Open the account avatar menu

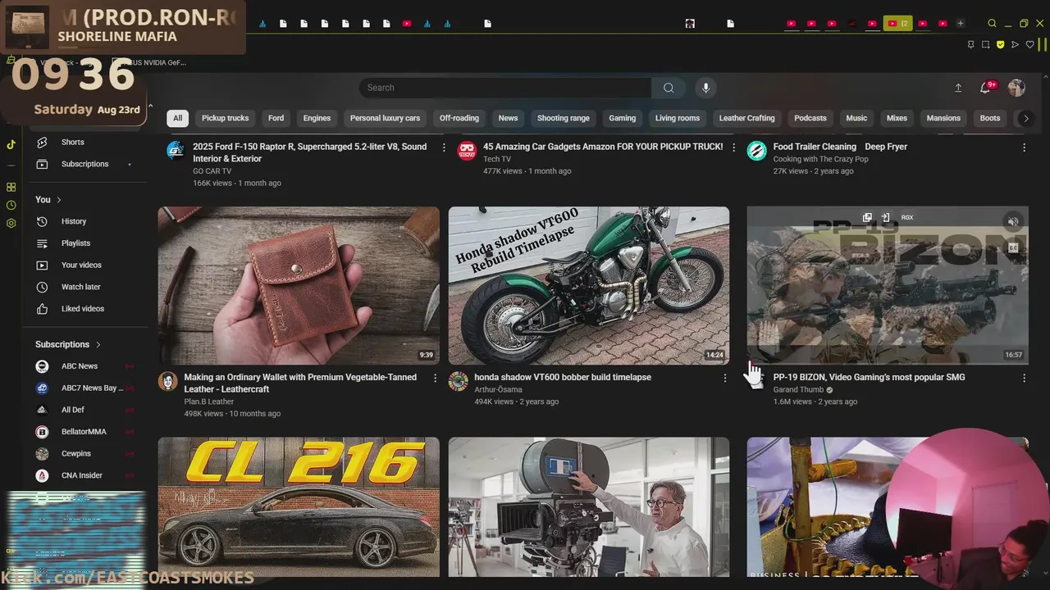[x=1016, y=88]
